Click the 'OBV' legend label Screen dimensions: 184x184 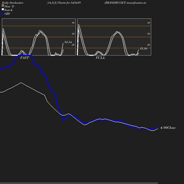(7, 14)
